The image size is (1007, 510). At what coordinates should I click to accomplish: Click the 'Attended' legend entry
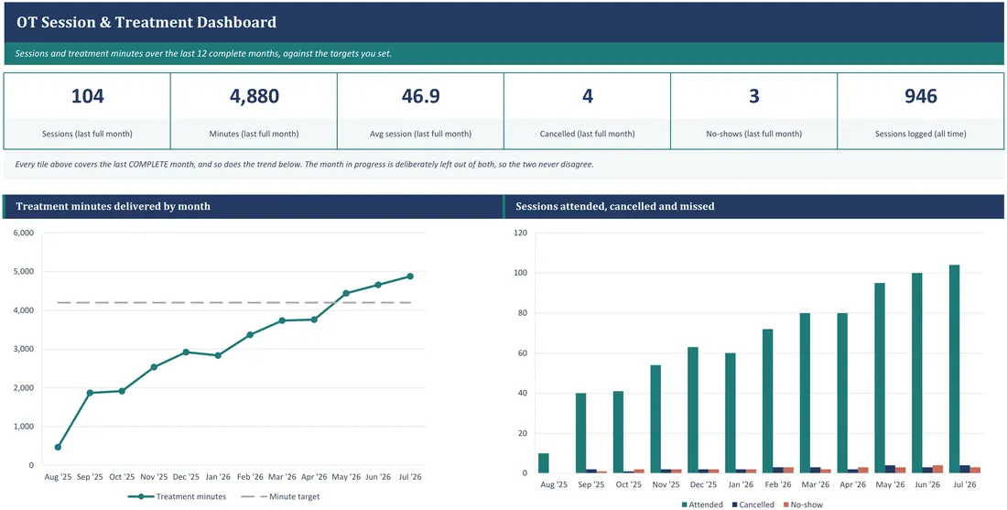pyautogui.click(x=700, y=505)
